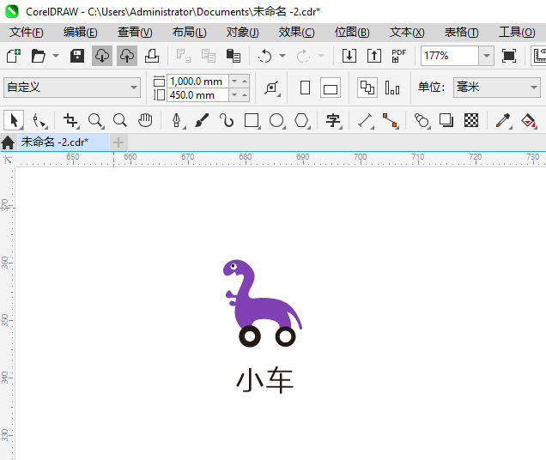Toggle current page layout button
This screenshot has width=546, height=460.
392,88
